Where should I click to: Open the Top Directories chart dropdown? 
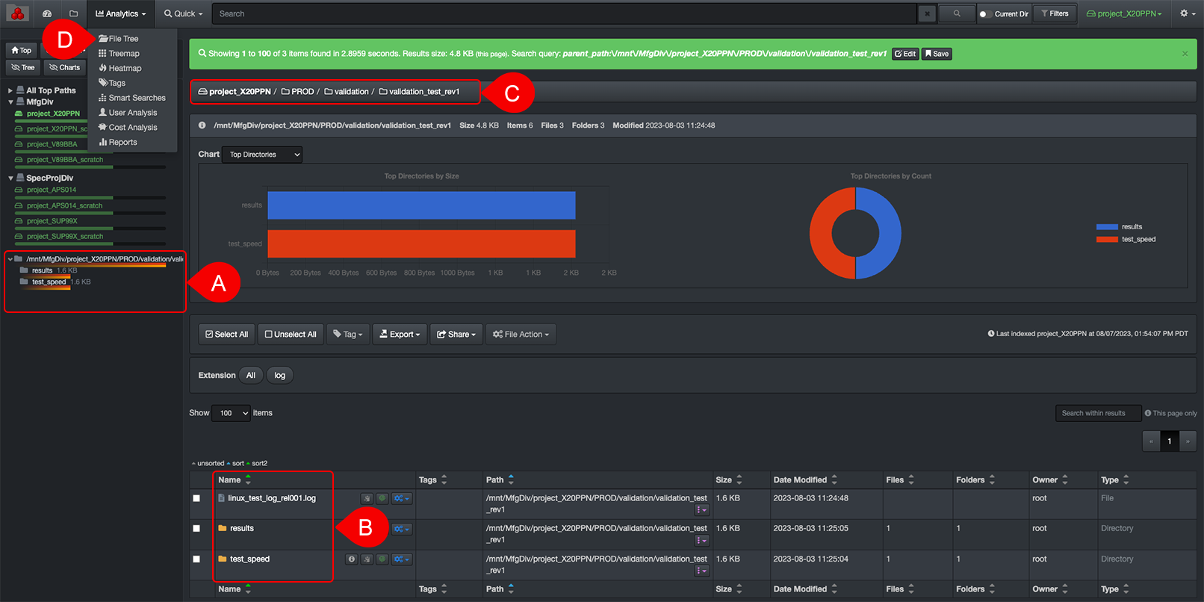(x=262, y=155)
